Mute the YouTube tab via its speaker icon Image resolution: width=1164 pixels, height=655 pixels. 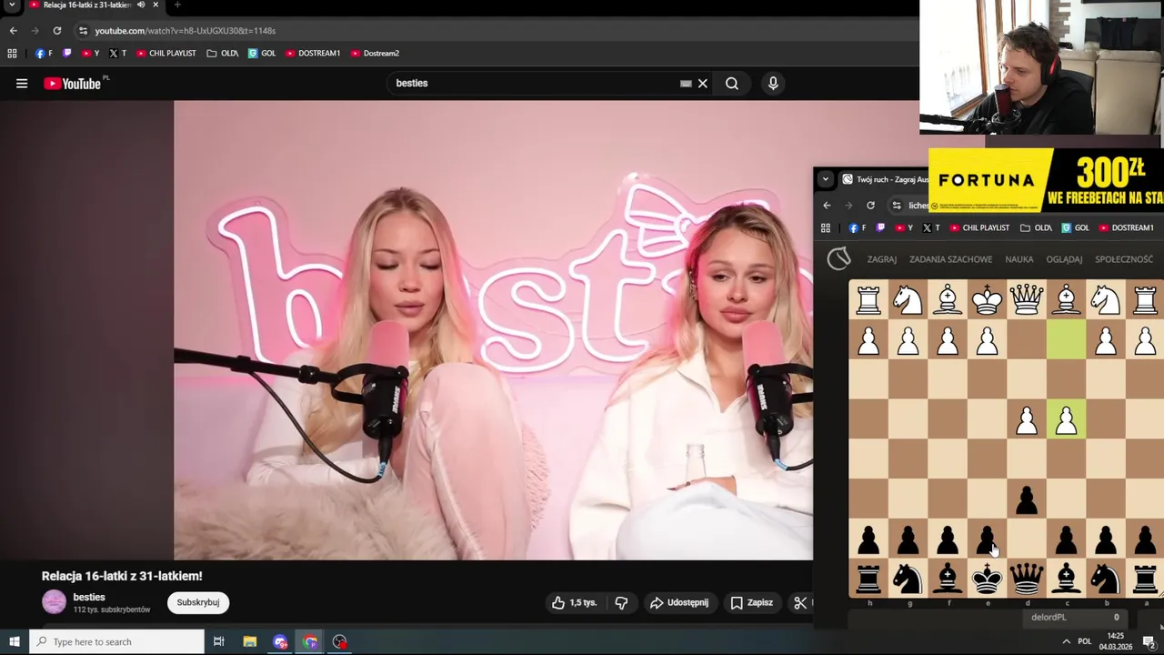pos(141,5)
